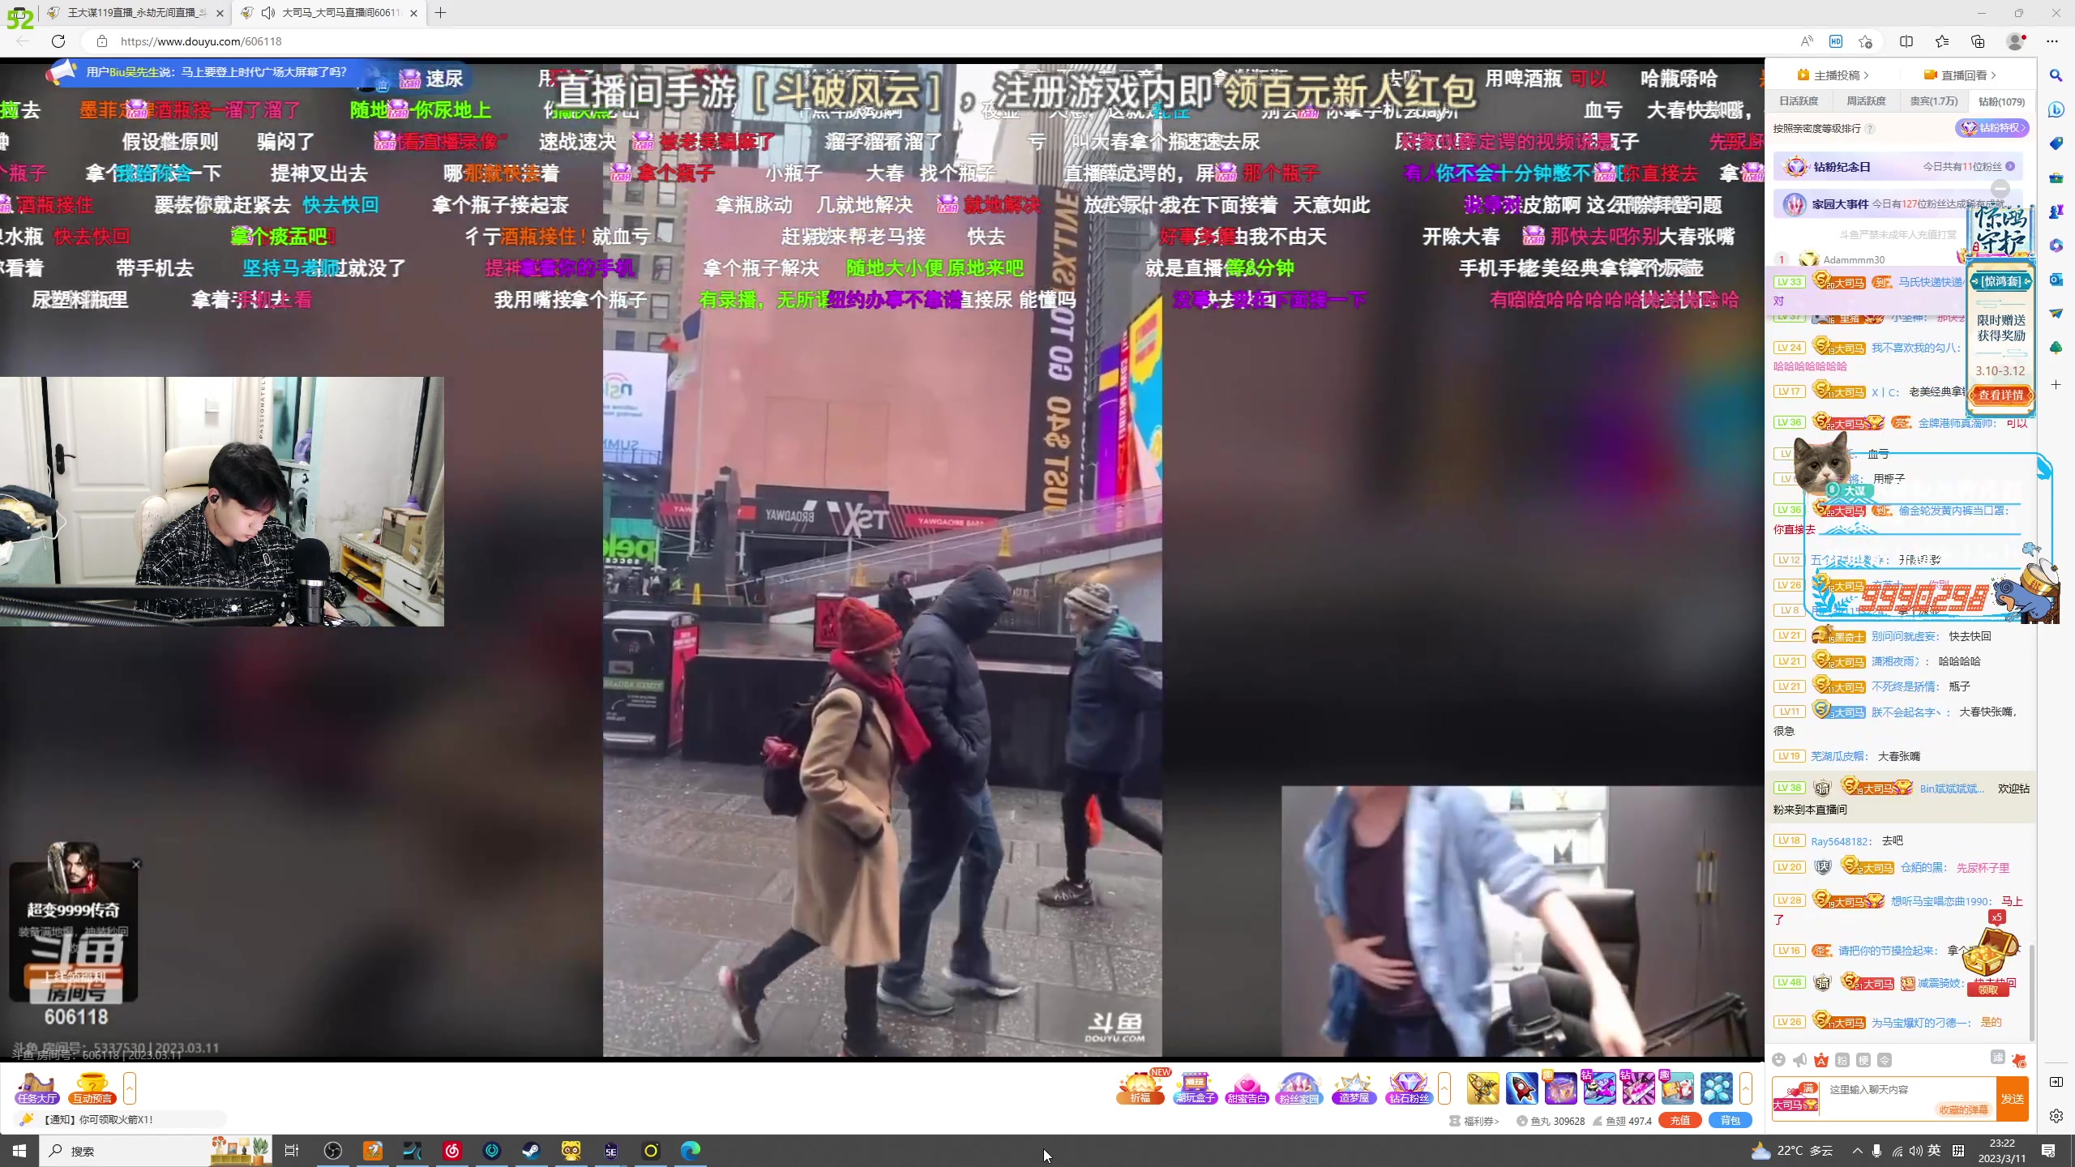Open the 甜蜜告白 confession icon
This screenshot has height=1167, width=2075.
tap(1247, 1088)
